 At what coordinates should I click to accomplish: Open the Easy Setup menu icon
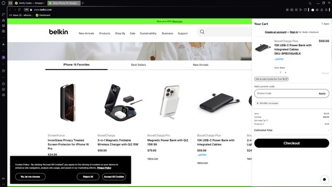click(326, 10)
